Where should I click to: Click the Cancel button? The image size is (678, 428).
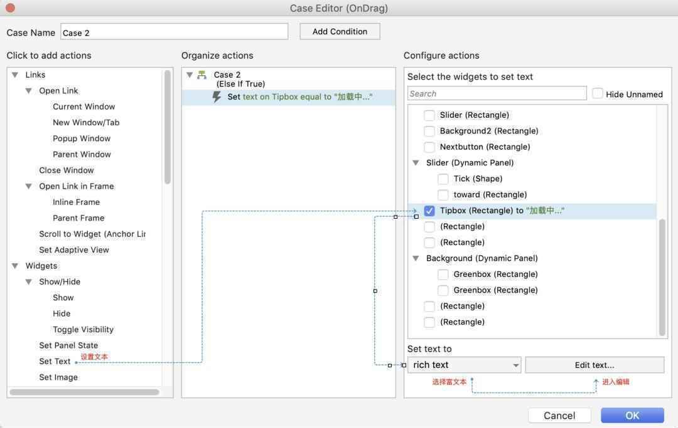pos(559,415)
